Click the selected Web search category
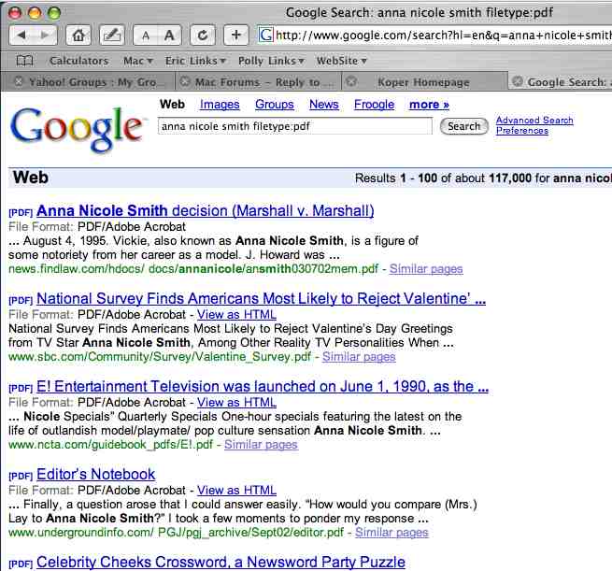 click(172, 105)
